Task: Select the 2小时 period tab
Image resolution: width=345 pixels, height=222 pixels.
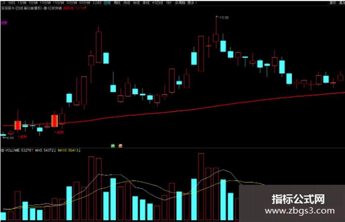Action: coord(97,3)
